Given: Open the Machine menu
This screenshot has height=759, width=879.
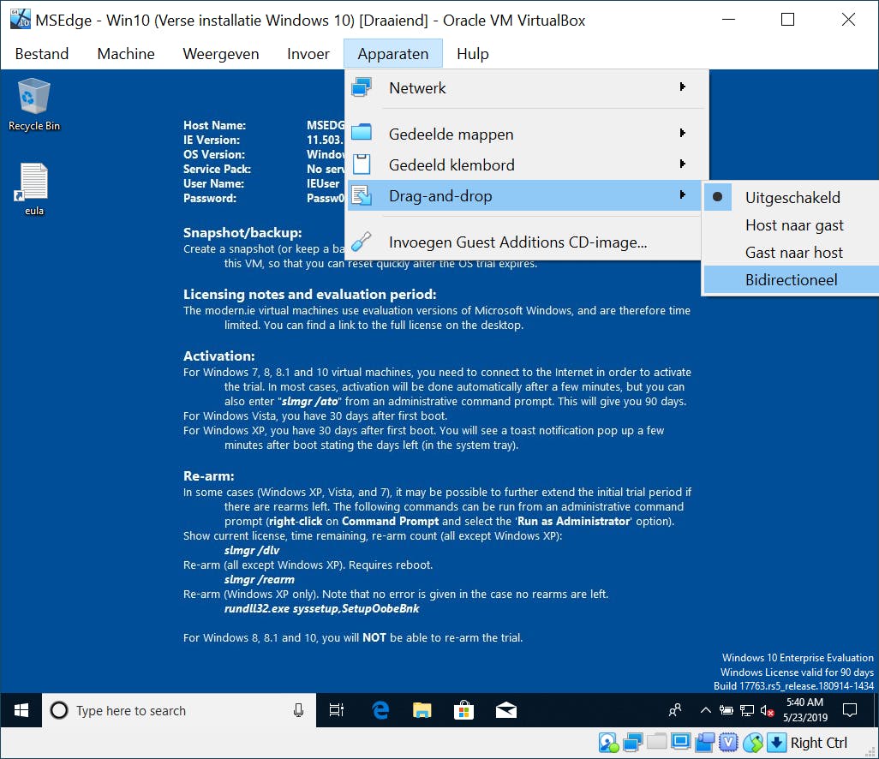Looking at the screenshot, I should (x=126, y=54).
